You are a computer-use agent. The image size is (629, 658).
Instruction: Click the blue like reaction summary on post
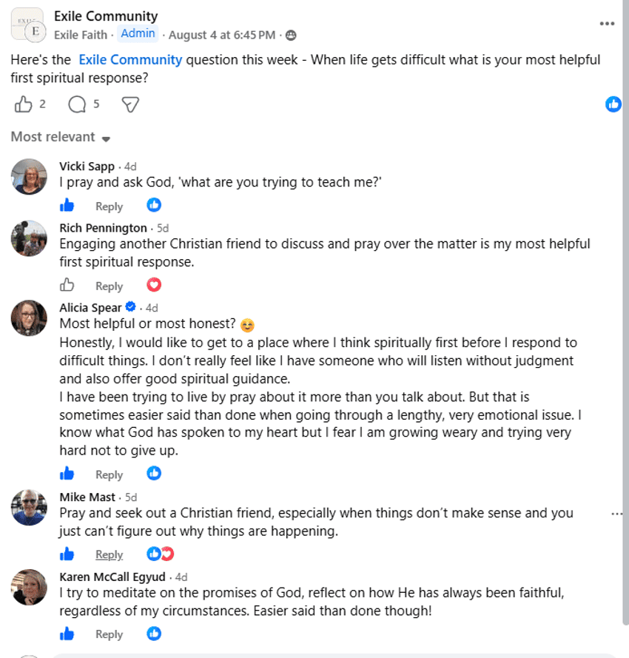[x=613, y=104]
